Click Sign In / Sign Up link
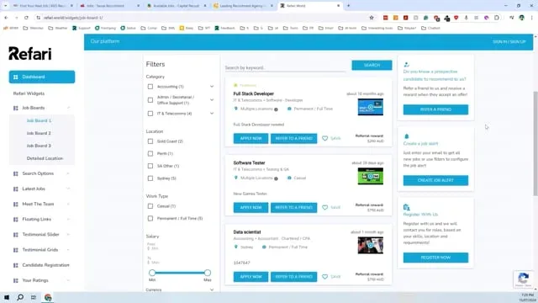The width and height of the screenshot is (538, 303). tap(509, 41)
